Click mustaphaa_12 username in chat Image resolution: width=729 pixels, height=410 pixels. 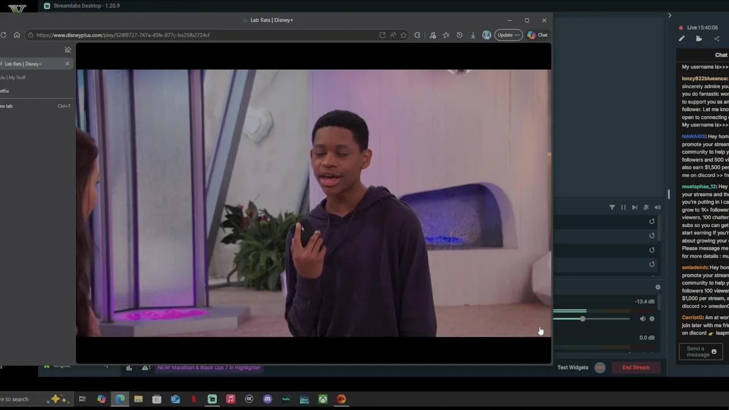[x=699, y=187]
